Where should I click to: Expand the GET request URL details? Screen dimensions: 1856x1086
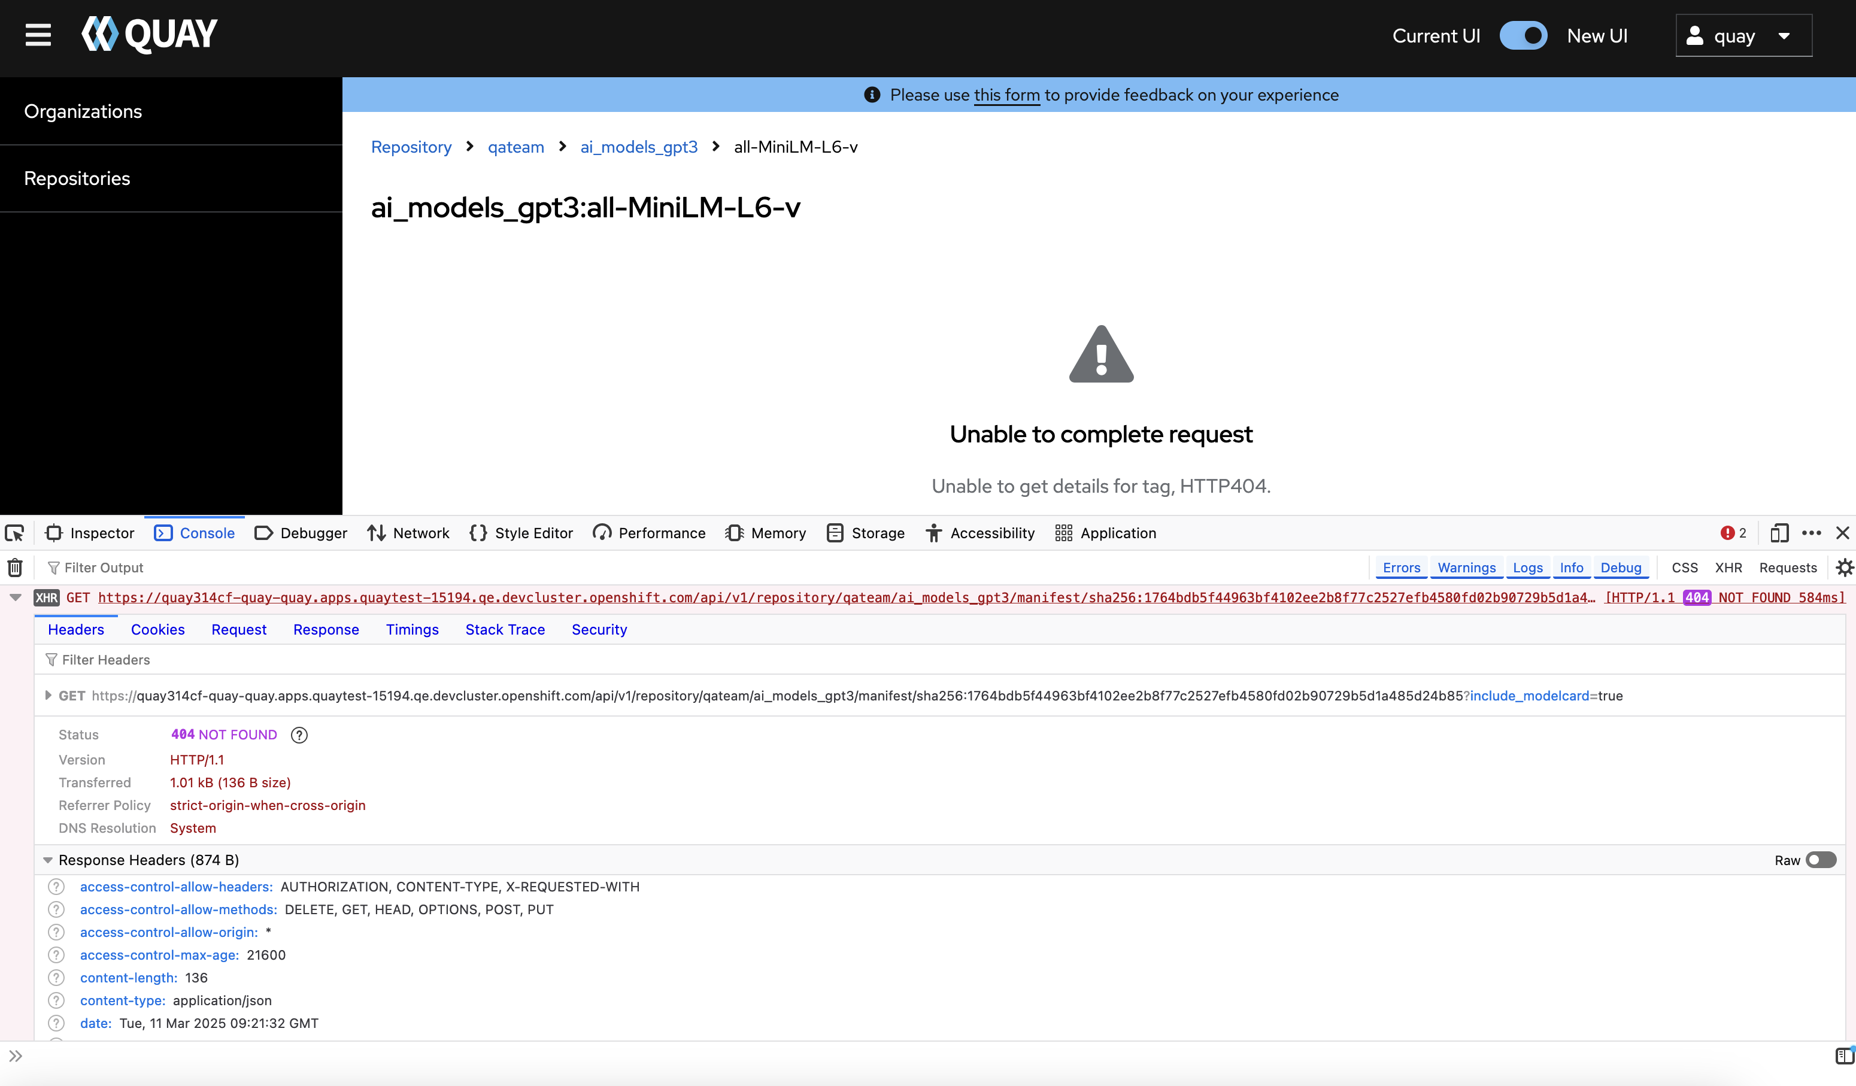coord(48,696)
